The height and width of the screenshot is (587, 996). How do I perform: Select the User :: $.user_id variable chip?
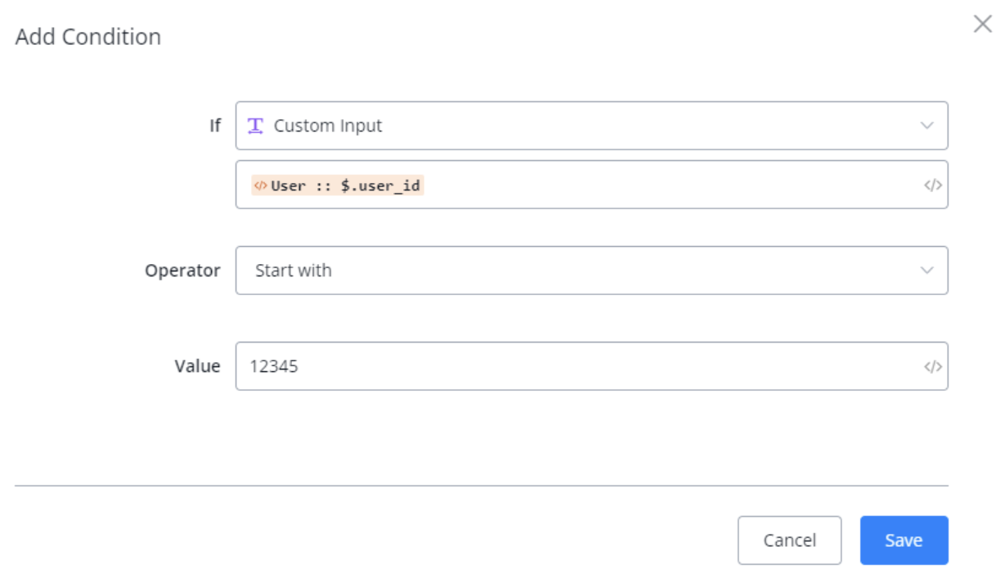(x=337, y=186)
